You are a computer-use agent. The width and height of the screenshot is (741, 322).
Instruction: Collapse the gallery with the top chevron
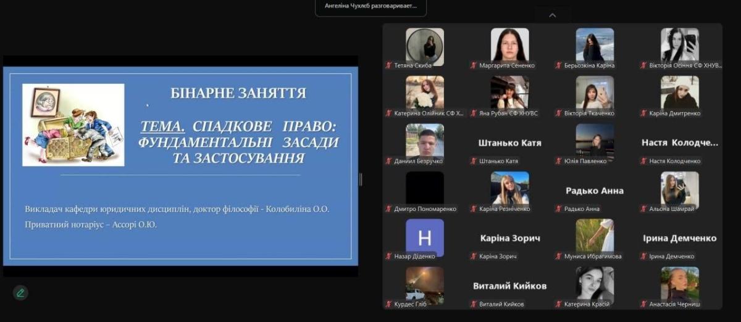553,15
